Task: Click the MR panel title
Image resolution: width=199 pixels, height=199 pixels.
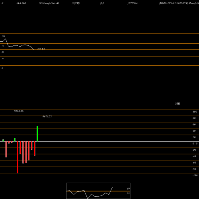Action: coord(178,103)
